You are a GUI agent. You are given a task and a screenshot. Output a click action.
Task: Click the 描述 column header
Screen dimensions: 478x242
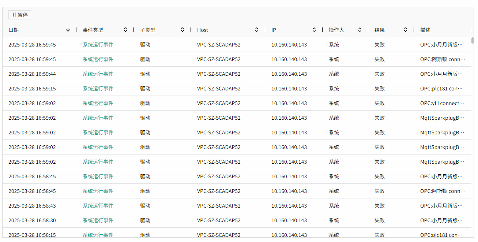tap(425, 30)
